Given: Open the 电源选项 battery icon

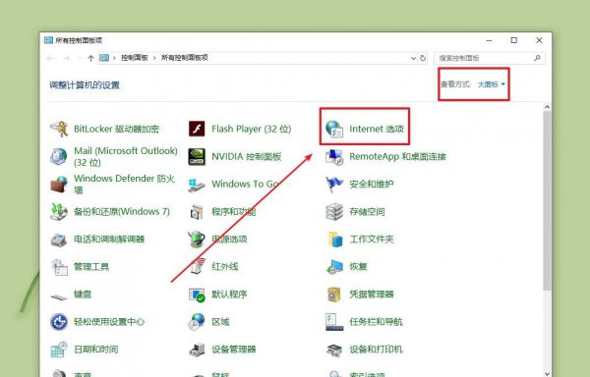Looking at the screenshot, I should (197, 240).
